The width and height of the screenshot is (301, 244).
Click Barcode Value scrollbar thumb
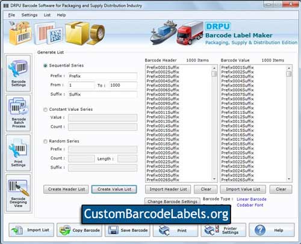tap(289, 74)
